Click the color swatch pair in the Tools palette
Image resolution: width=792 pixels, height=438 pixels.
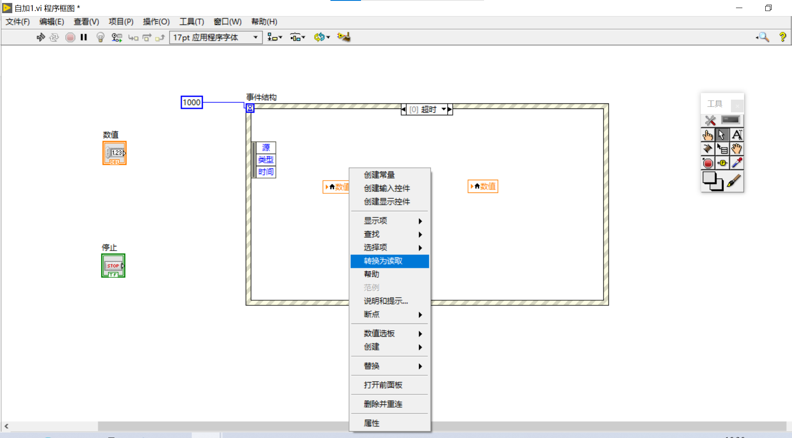point(713,181)
